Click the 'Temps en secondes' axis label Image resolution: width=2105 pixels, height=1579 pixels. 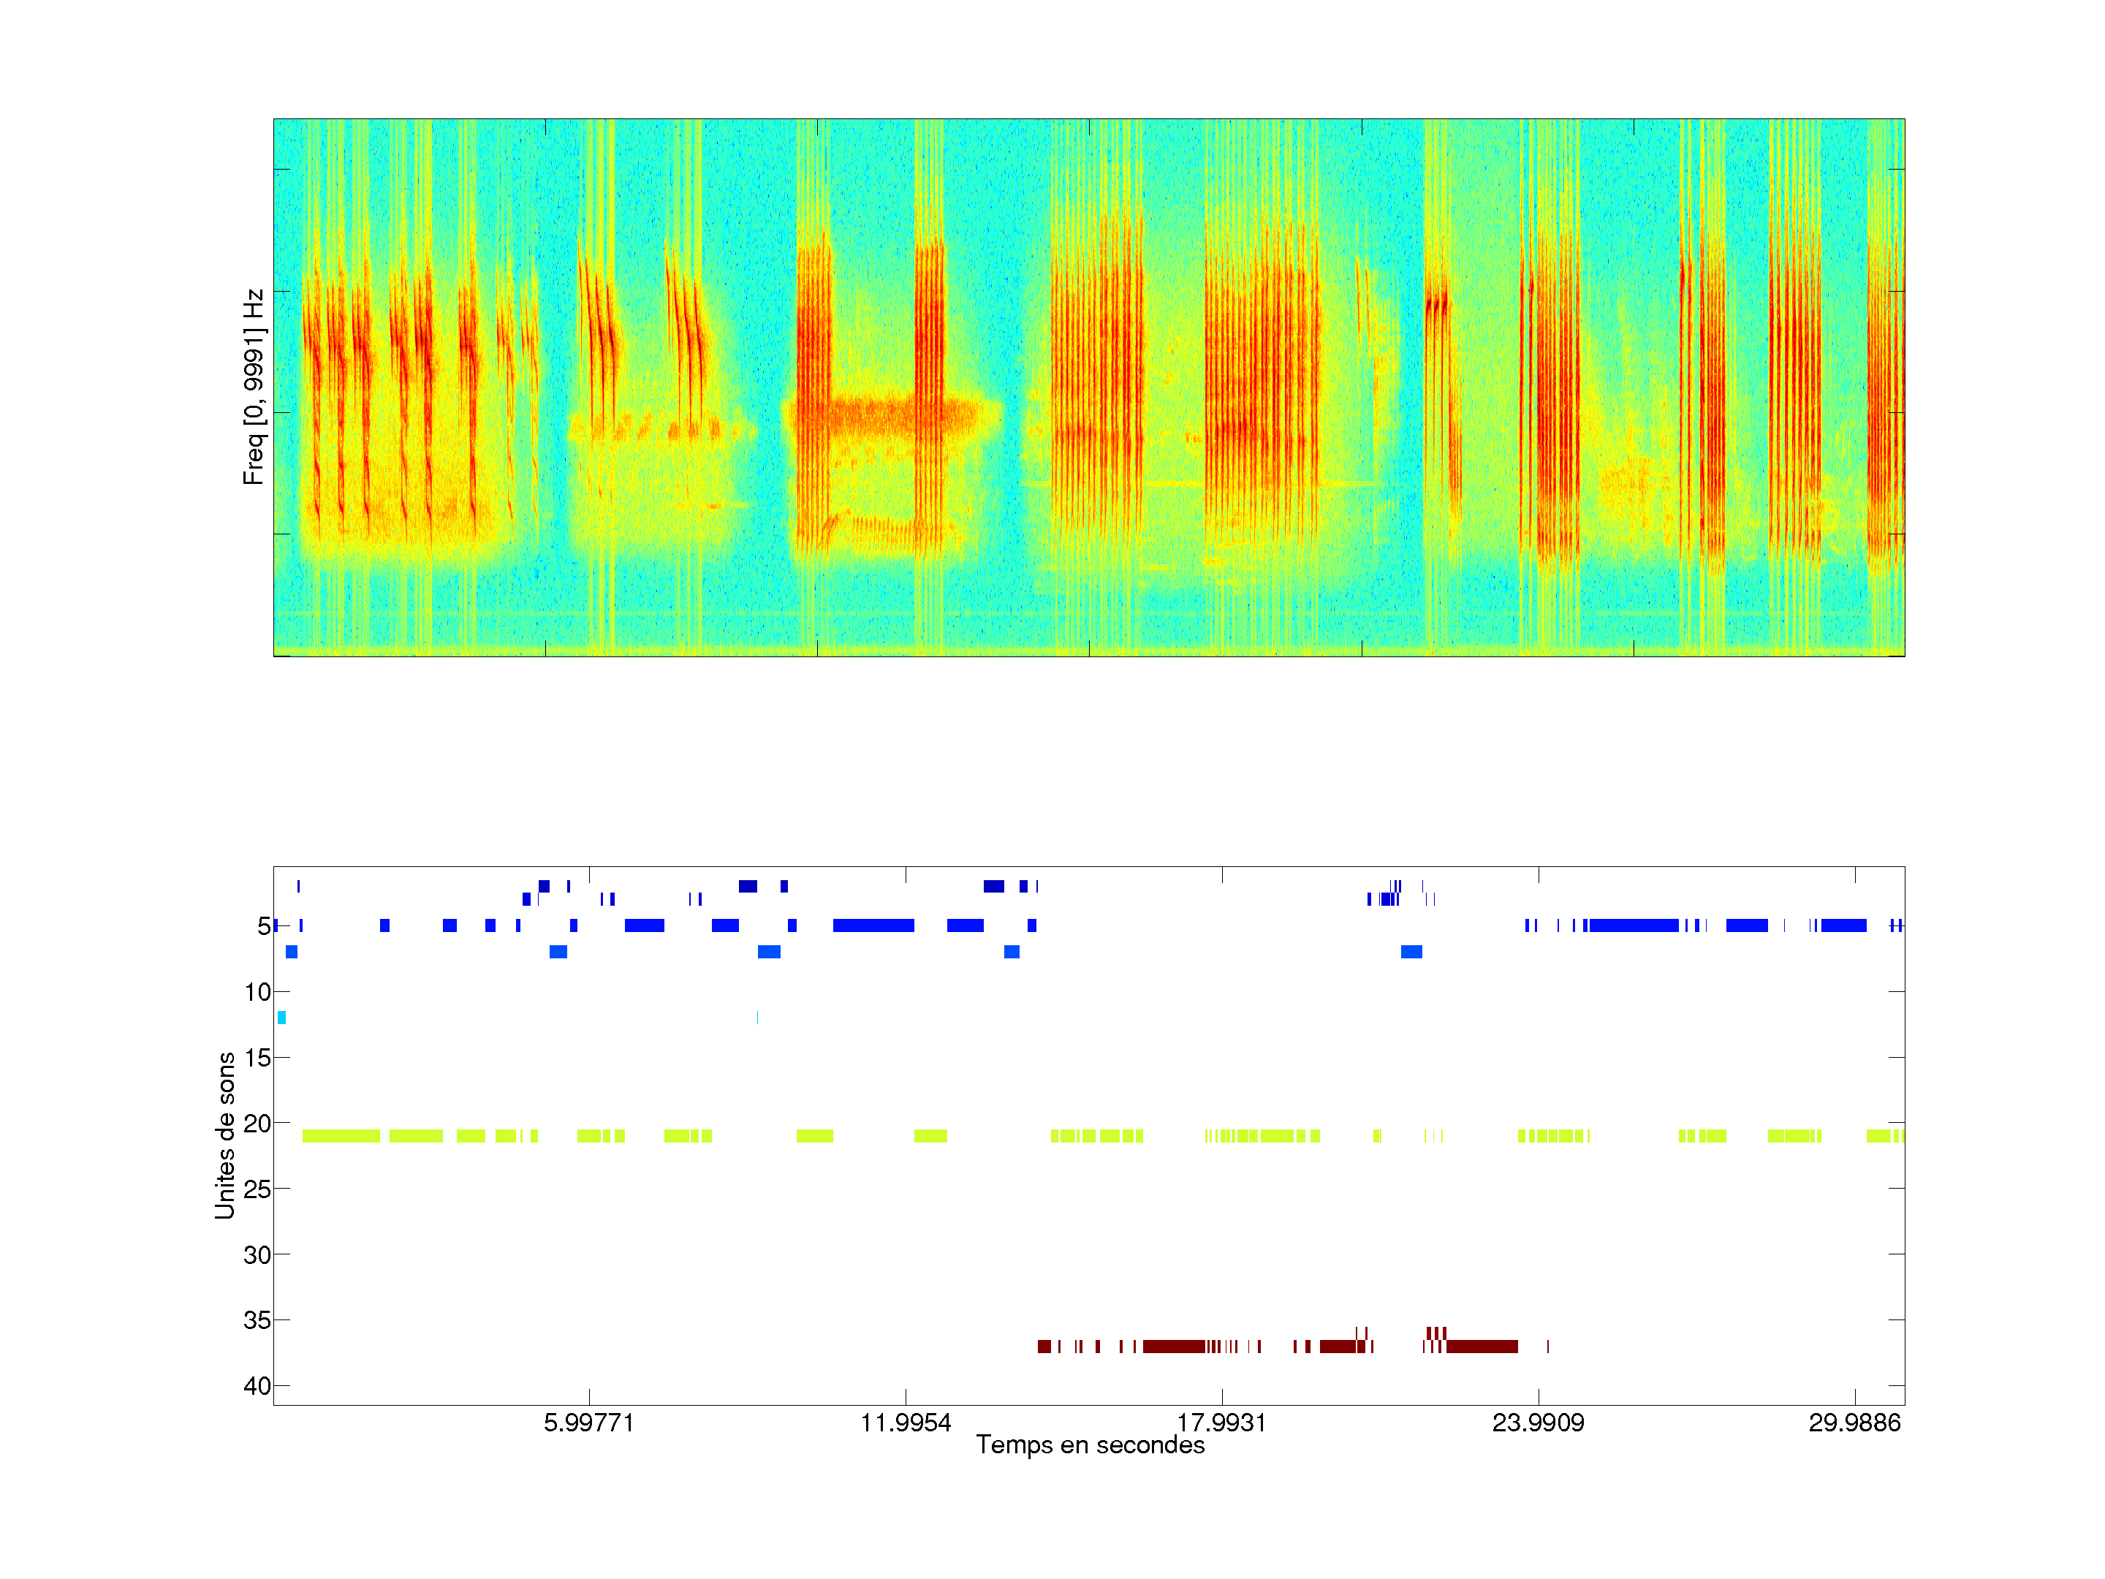point(1090,1444)
